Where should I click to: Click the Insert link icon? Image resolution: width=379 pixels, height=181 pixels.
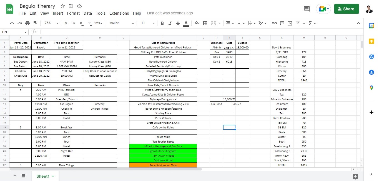(x=274, y=23)
